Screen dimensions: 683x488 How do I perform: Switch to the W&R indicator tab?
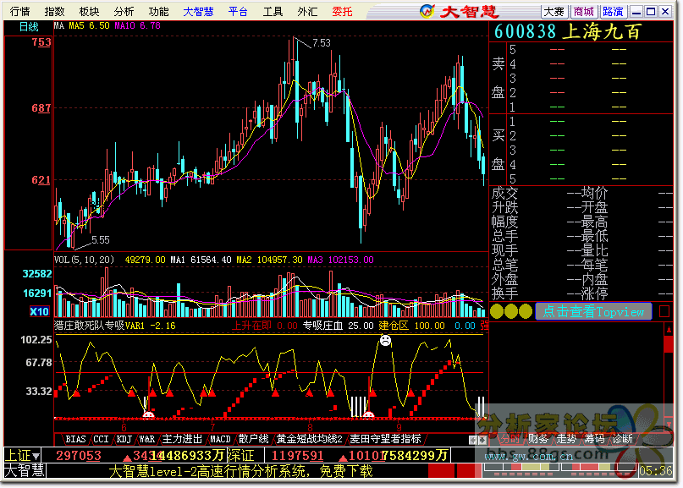point(147,439)
